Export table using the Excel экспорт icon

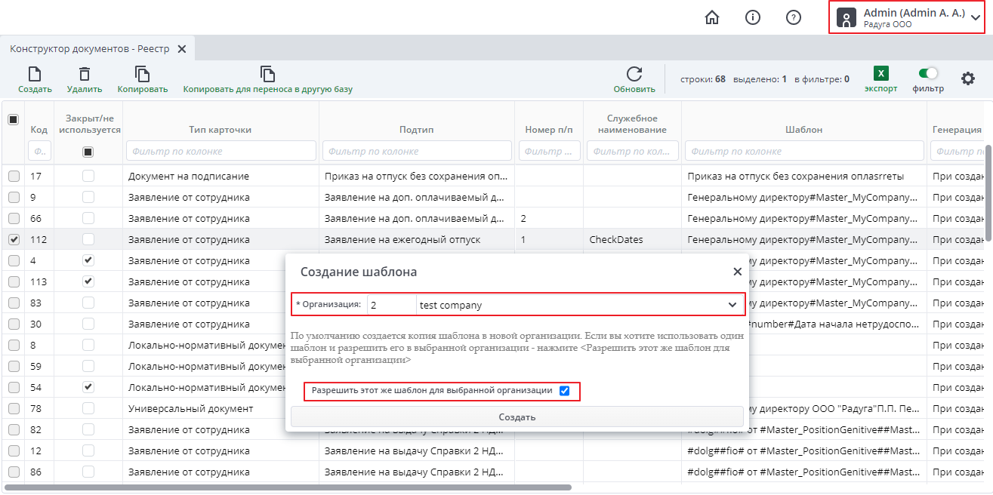tap(880, 74)
